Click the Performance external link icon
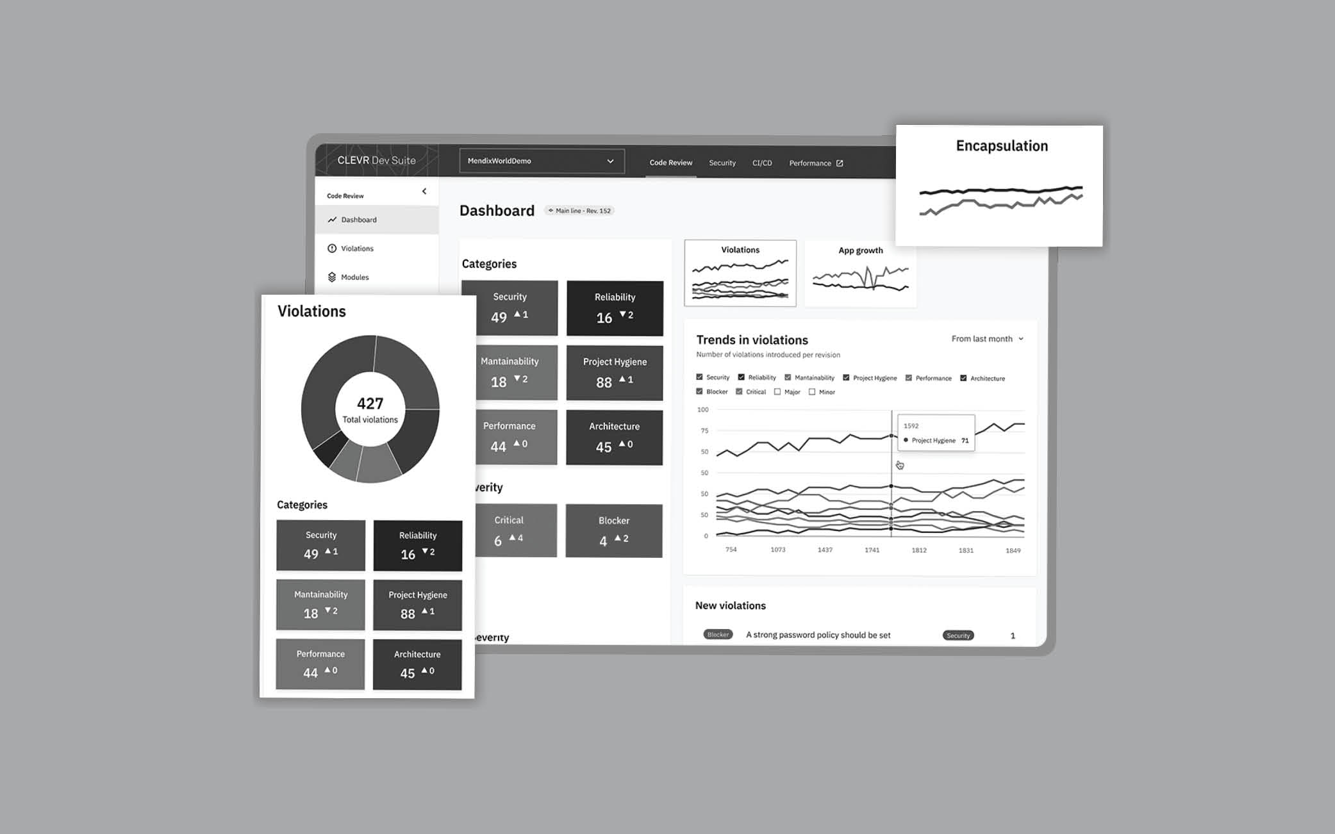This screenshot has height=834, width=1335. tap(837, 161)
